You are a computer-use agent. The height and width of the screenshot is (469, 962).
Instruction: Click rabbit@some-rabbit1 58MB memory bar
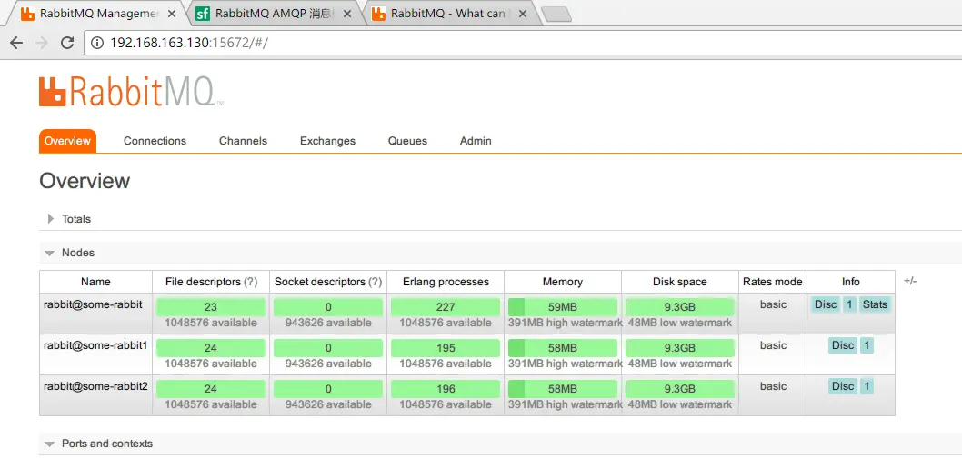coord(563,348)
